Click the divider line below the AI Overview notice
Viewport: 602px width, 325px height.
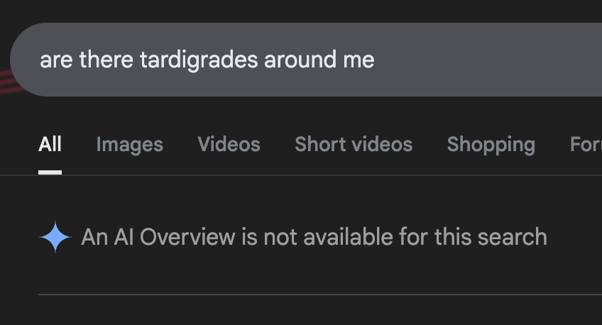pos(319,294)
